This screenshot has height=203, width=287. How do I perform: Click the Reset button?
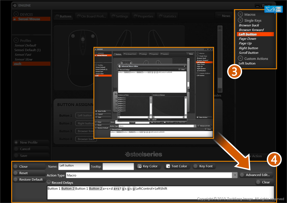click(30, 173)
